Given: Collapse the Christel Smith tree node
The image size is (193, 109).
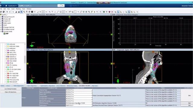Looking at the screenshot, I should click(1, 31).
